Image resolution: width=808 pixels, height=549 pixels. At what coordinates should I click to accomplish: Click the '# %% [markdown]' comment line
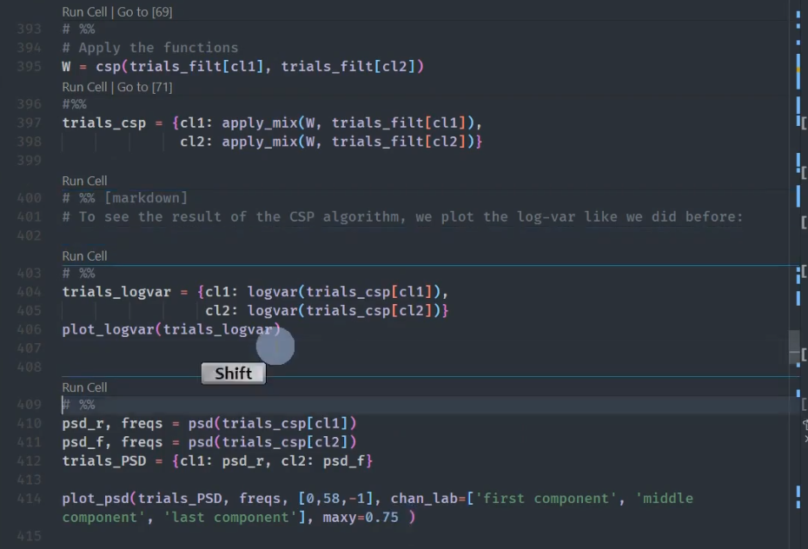[x=124, y=198]
